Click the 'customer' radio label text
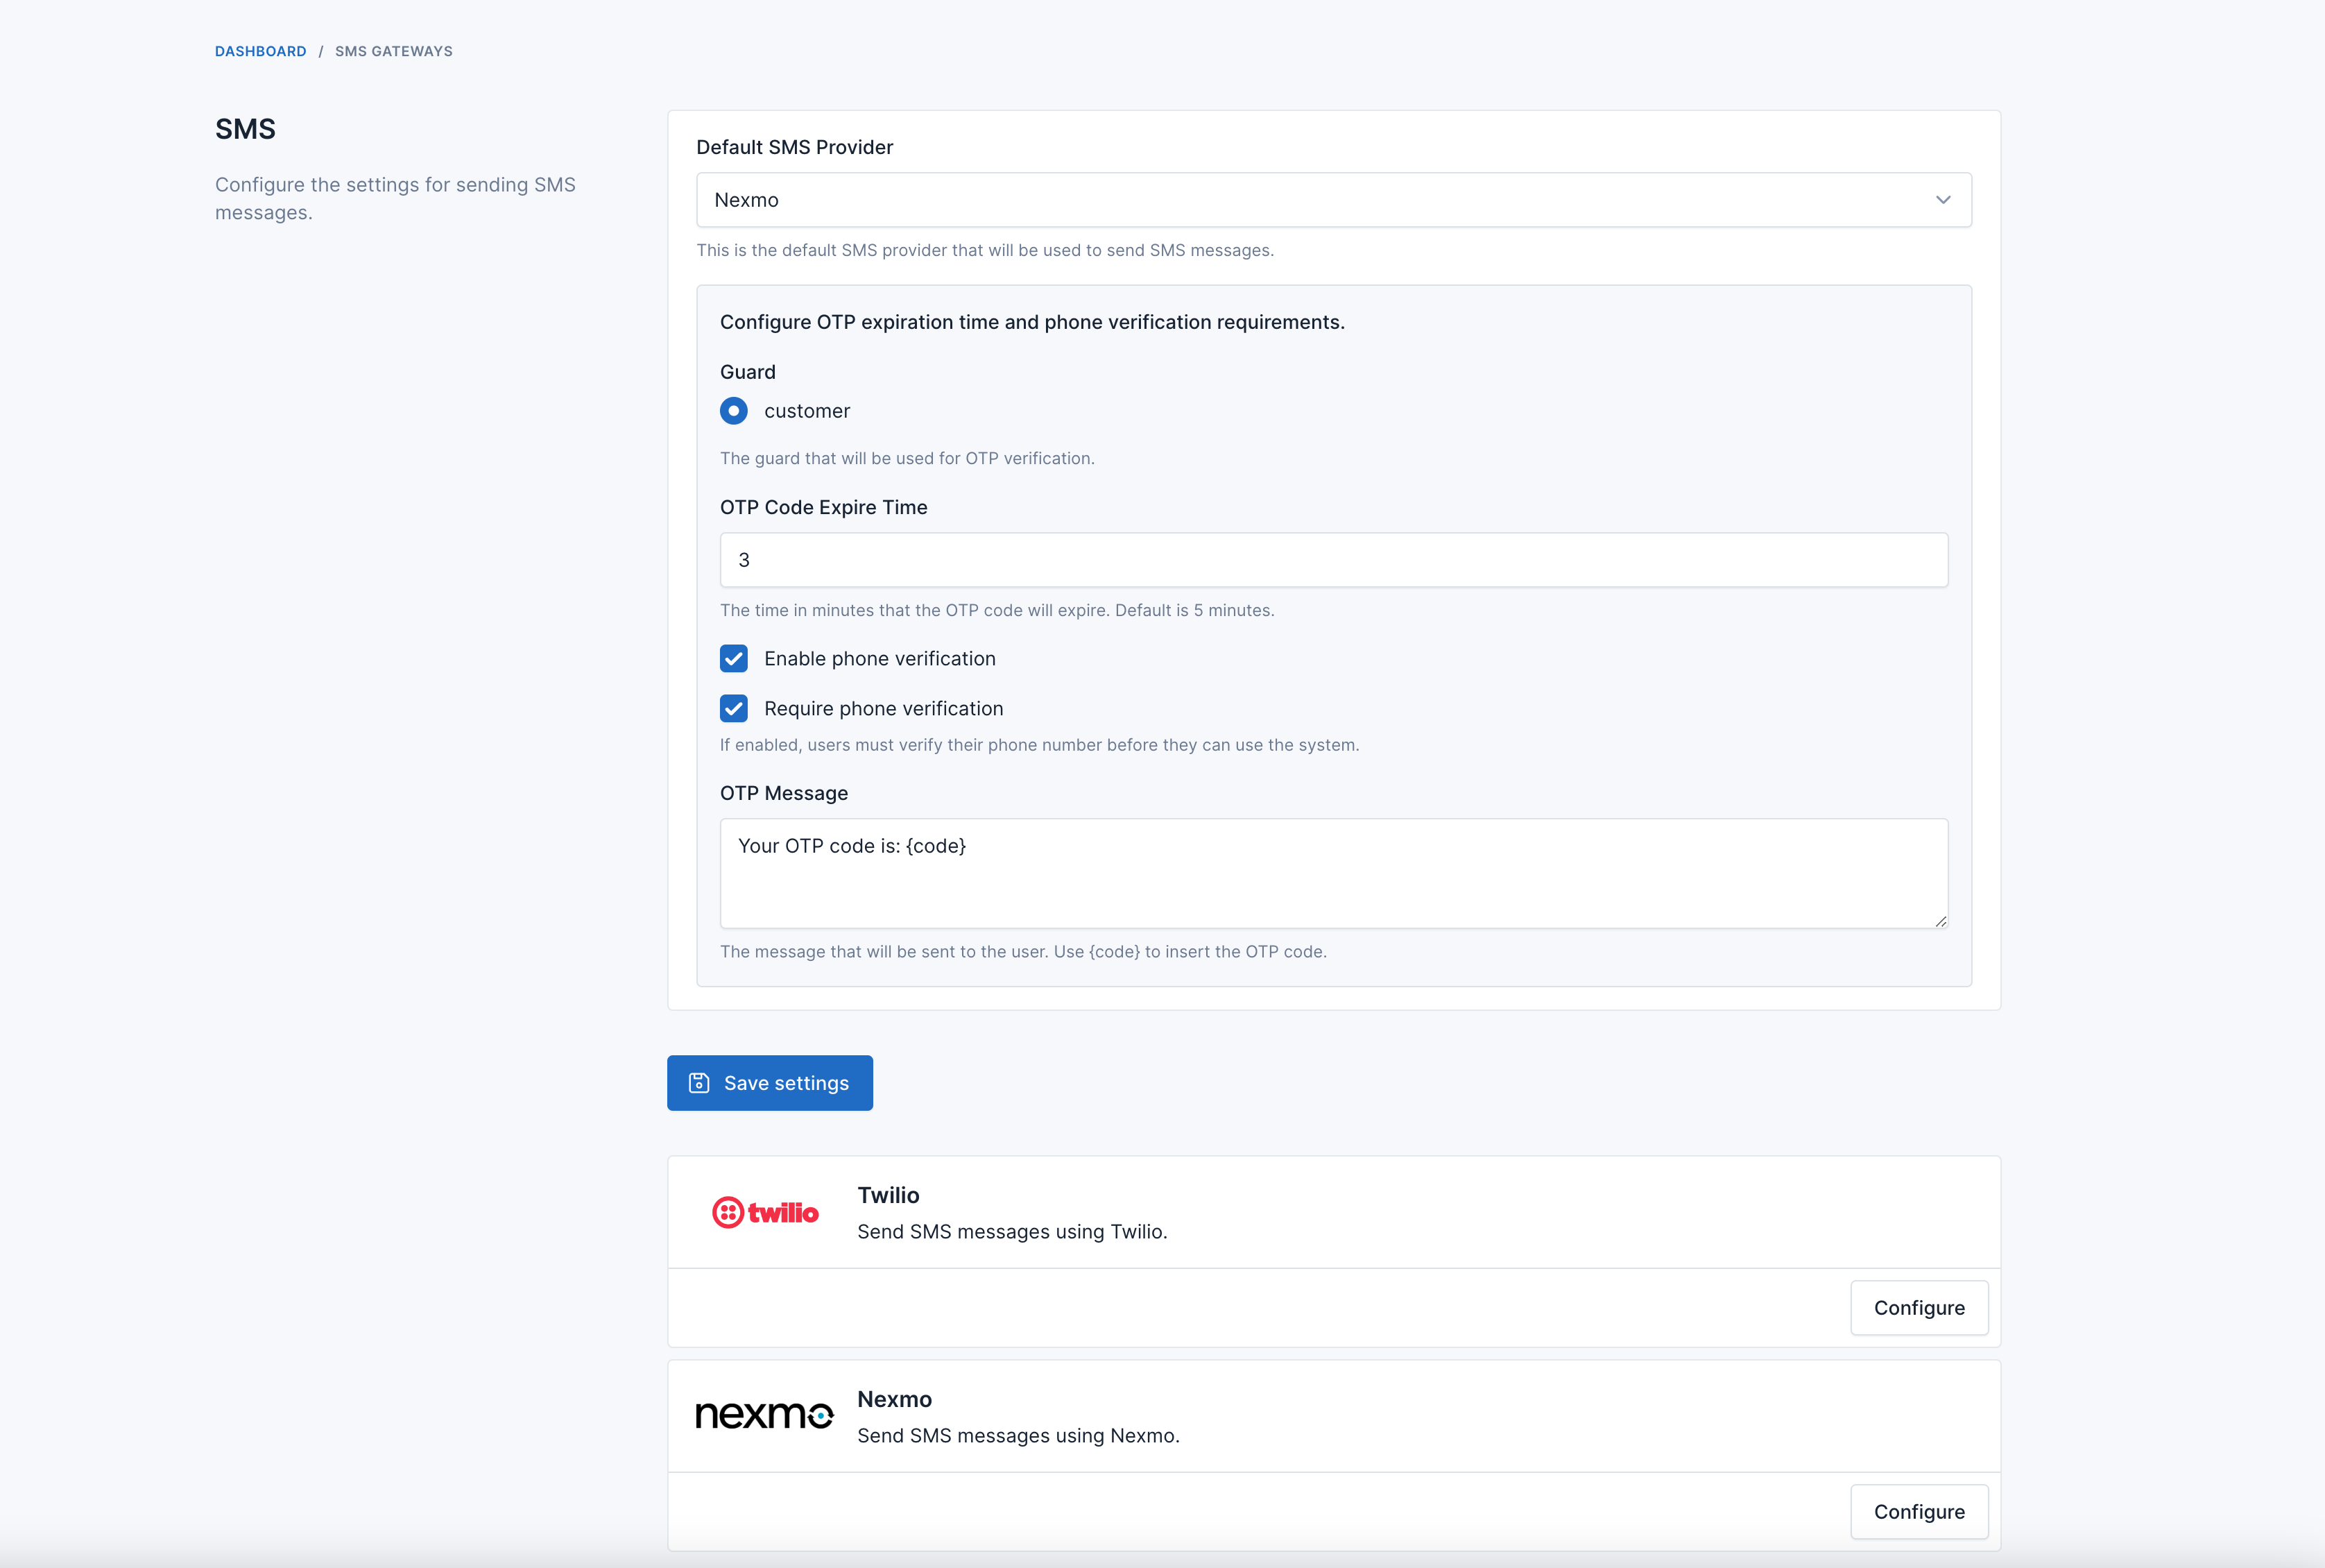The image size is (2325, 1568). coord(807,411)
